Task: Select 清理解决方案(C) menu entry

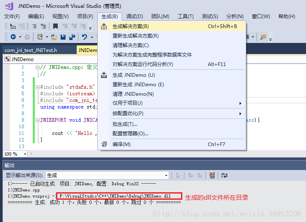Action: 172,45
